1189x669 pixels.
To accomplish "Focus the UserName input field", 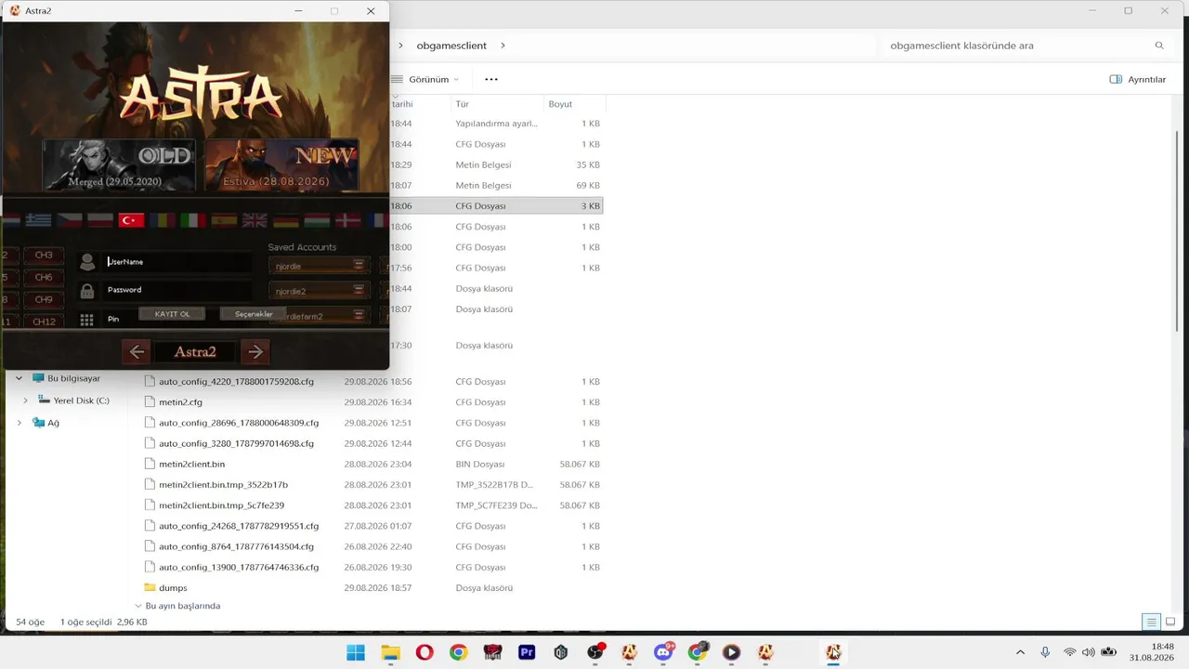I will 176,262.
